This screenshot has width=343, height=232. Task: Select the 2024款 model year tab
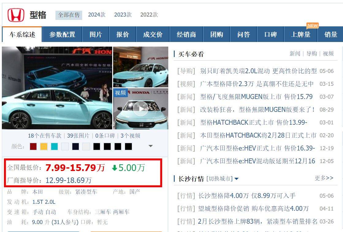click(96, 14)
